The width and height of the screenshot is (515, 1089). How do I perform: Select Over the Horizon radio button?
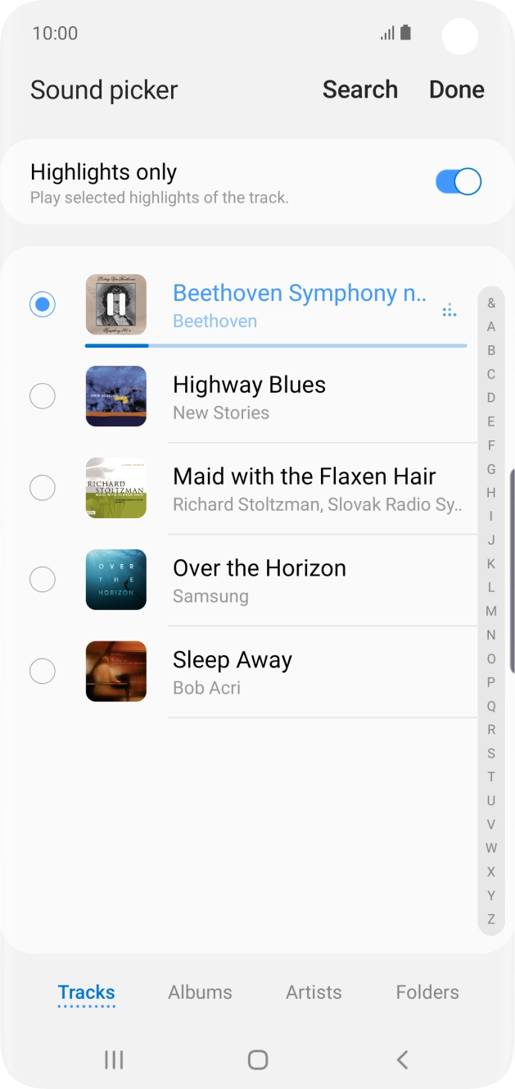pyautogui.click(x=43, y=580)
